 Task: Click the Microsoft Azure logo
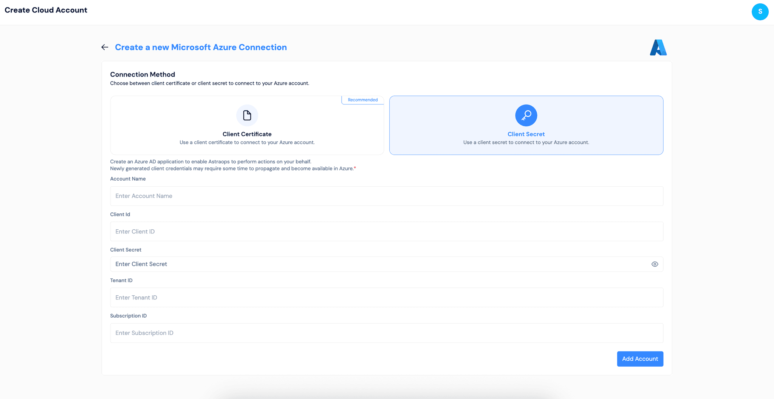coord(658,48)
